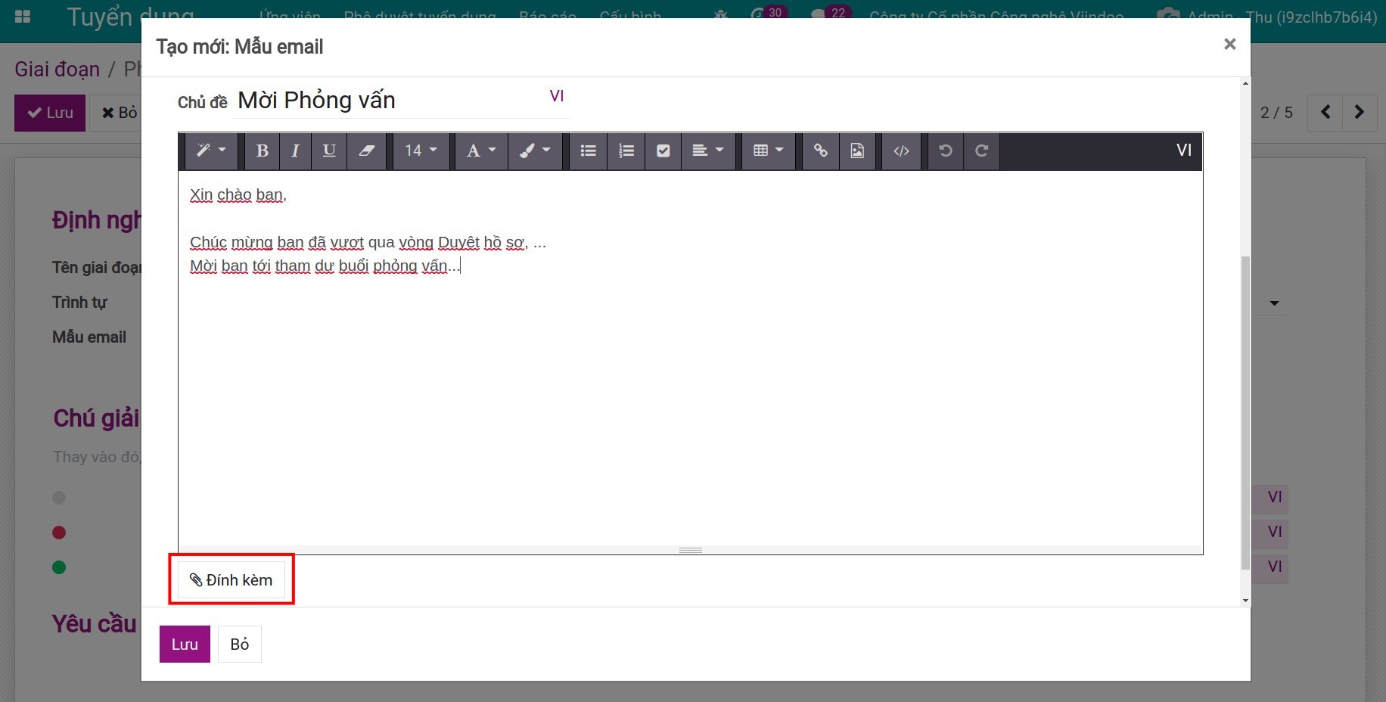The width and height of the screenshot is (1386, 702).
Task: Attach a file with Đính kèm
Action: pos(232,579)
